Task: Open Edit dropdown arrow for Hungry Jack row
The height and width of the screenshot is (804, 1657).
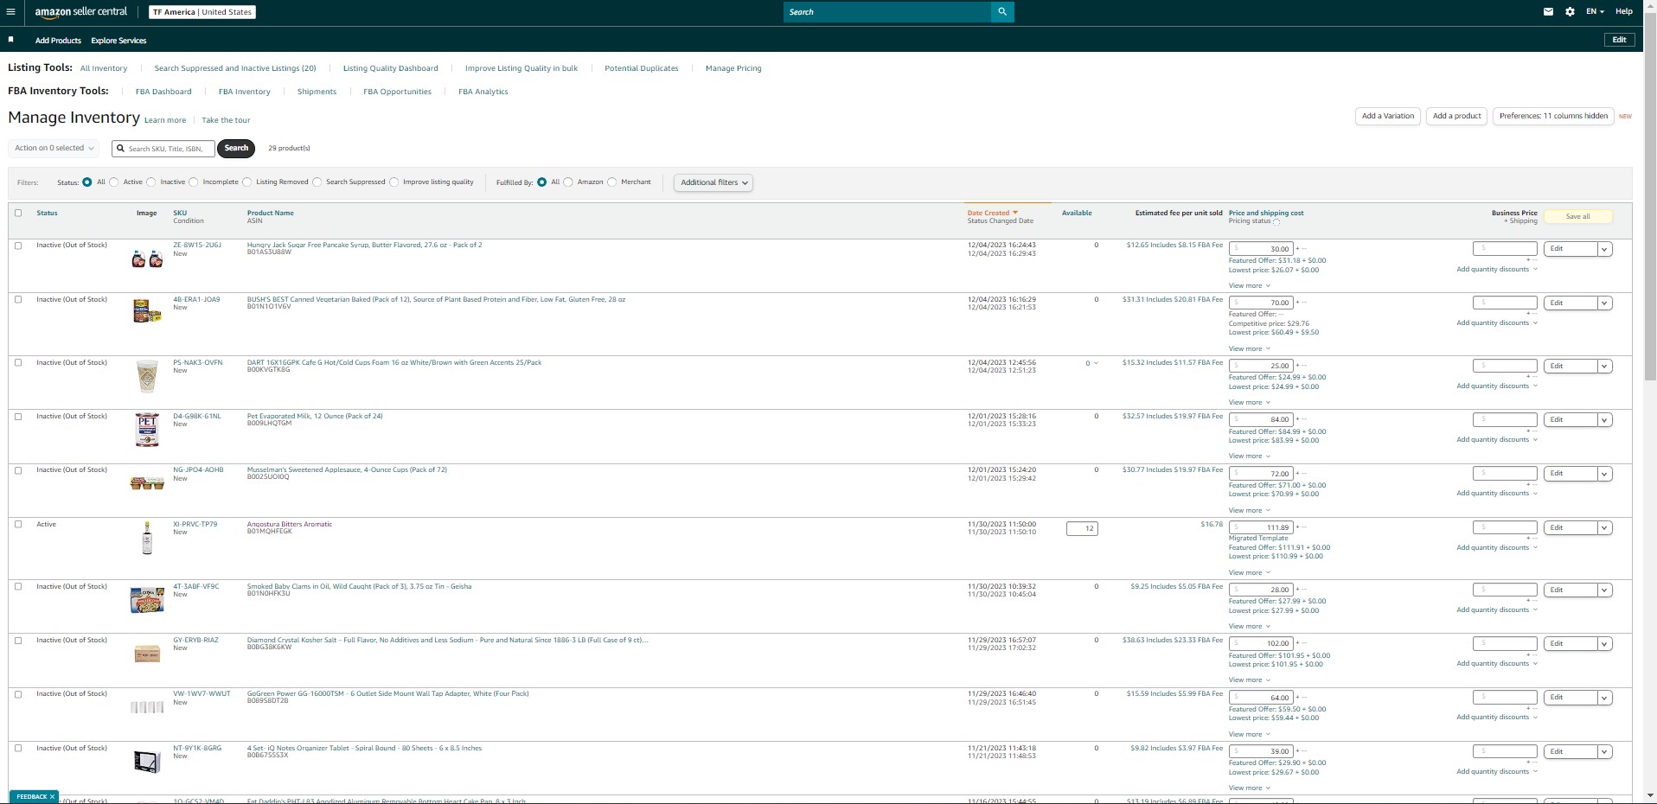Action: pyautogui.click(x=1604, y=249)
